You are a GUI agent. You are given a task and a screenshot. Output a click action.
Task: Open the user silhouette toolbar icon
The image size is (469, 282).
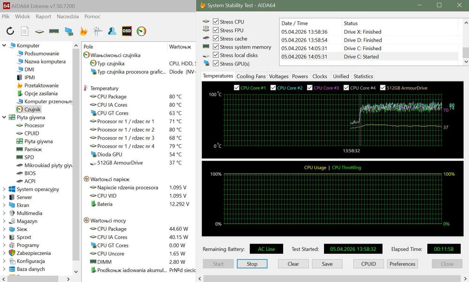point(112,31)
